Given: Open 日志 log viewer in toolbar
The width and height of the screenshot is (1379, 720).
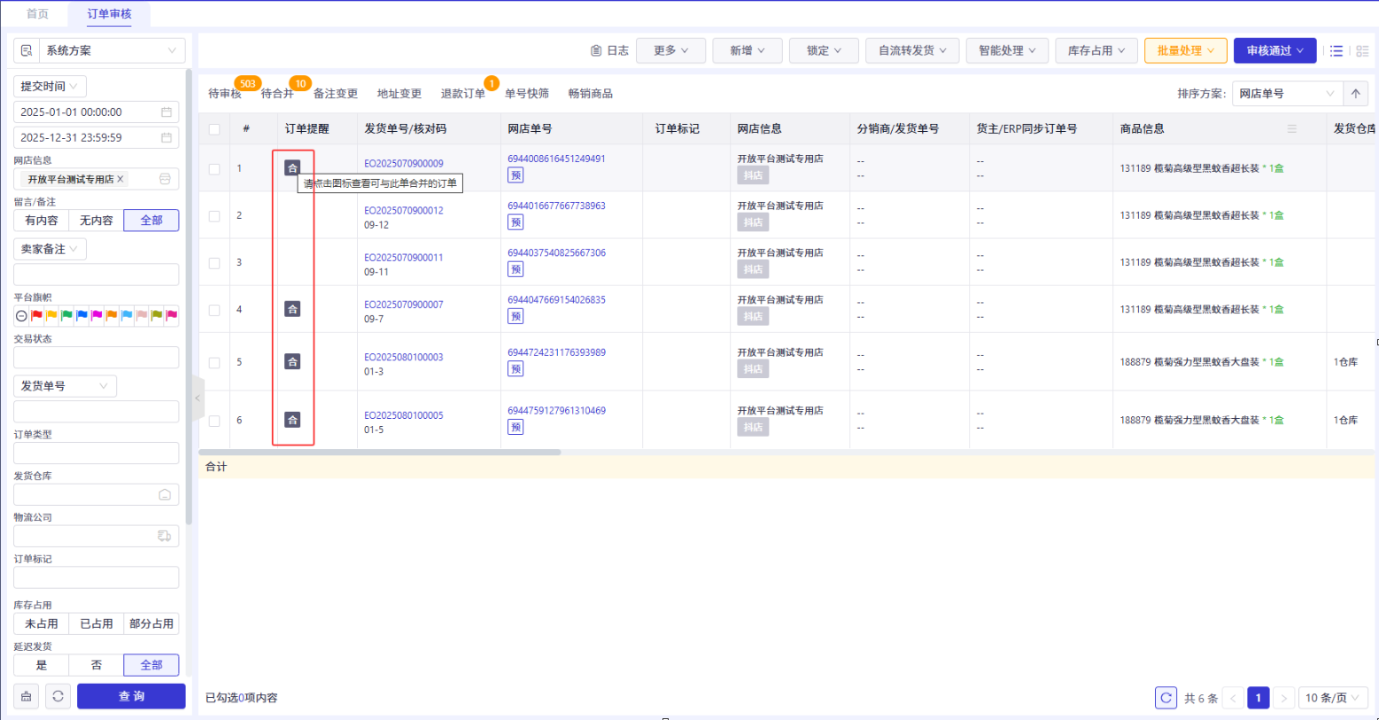Looking at the screenshot, I should coord(609,50).
